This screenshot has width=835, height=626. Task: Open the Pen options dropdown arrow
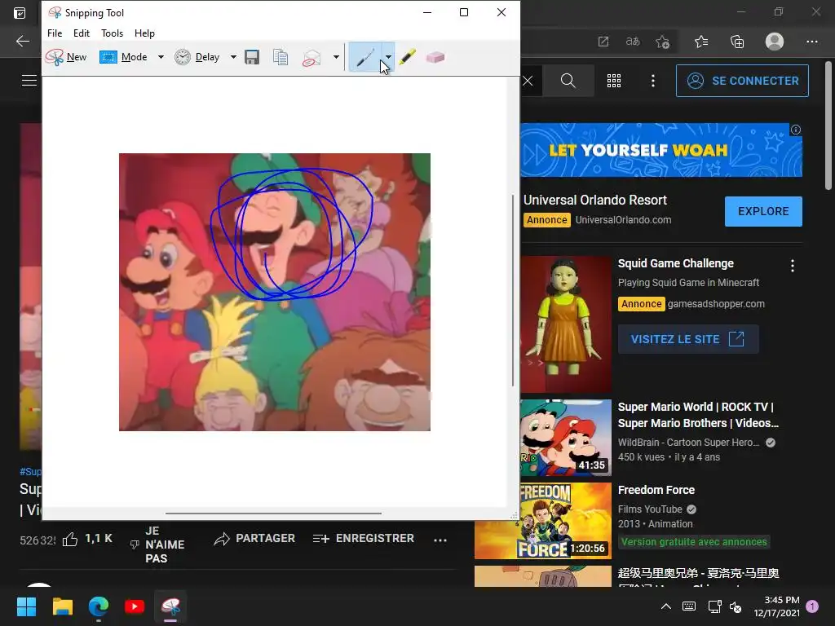click(388, 57)
